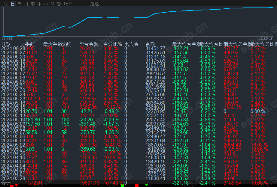This screenshot has height=187, width=277.
Task: Switch to the 综 summary tab
Action: (x=7, y=4)
